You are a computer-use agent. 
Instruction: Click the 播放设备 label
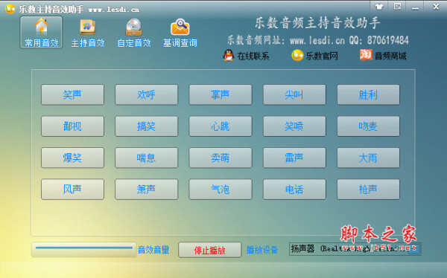[x=262, y=250]
